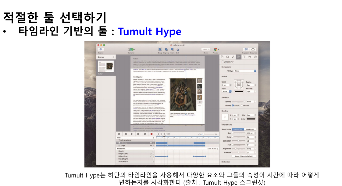The image size is (342, 186).
Task: Click the Ungroup toolbar icon
Action: click(166, 50)
